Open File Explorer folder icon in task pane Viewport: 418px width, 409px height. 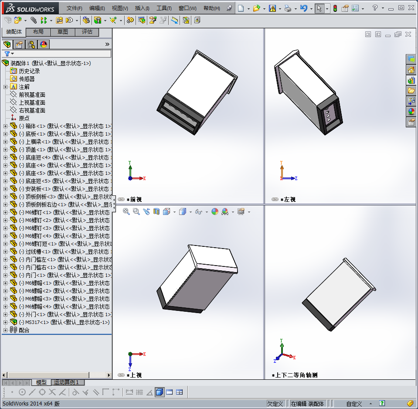tap(411, 91)
